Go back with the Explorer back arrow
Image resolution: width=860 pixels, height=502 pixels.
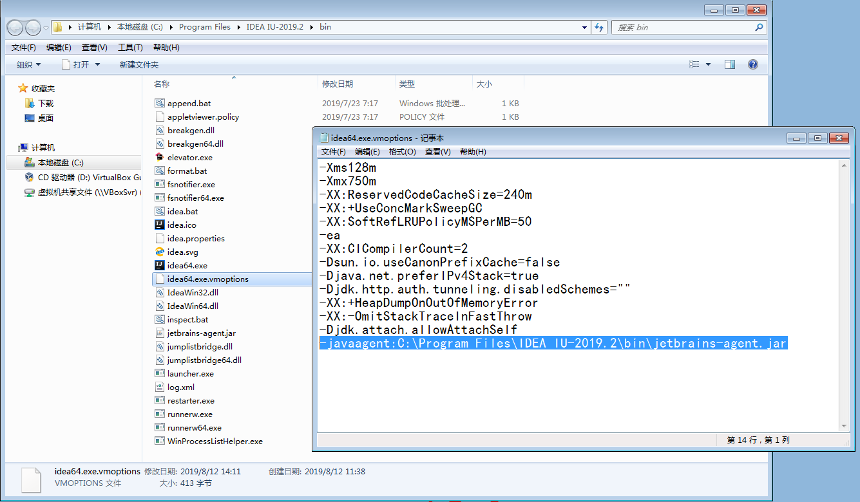[15, 28]
